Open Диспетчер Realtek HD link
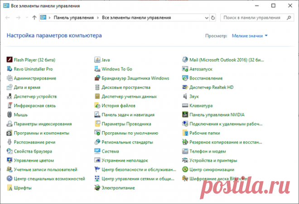 click(x=211, y=87)
